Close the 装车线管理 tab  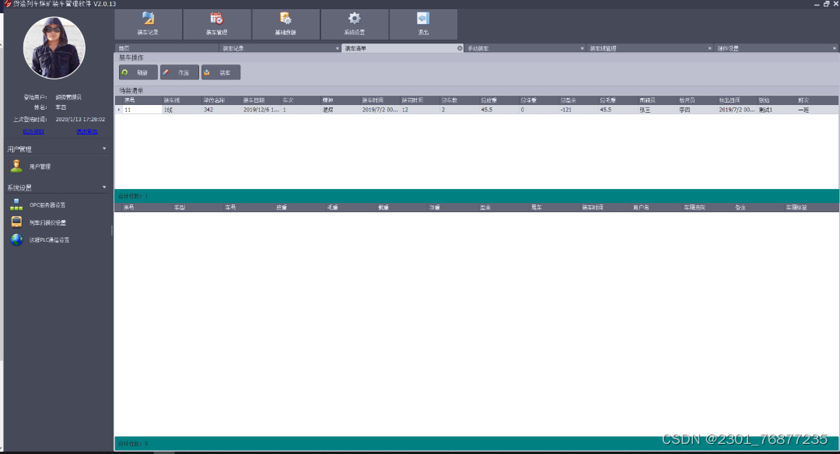[710, 48]
